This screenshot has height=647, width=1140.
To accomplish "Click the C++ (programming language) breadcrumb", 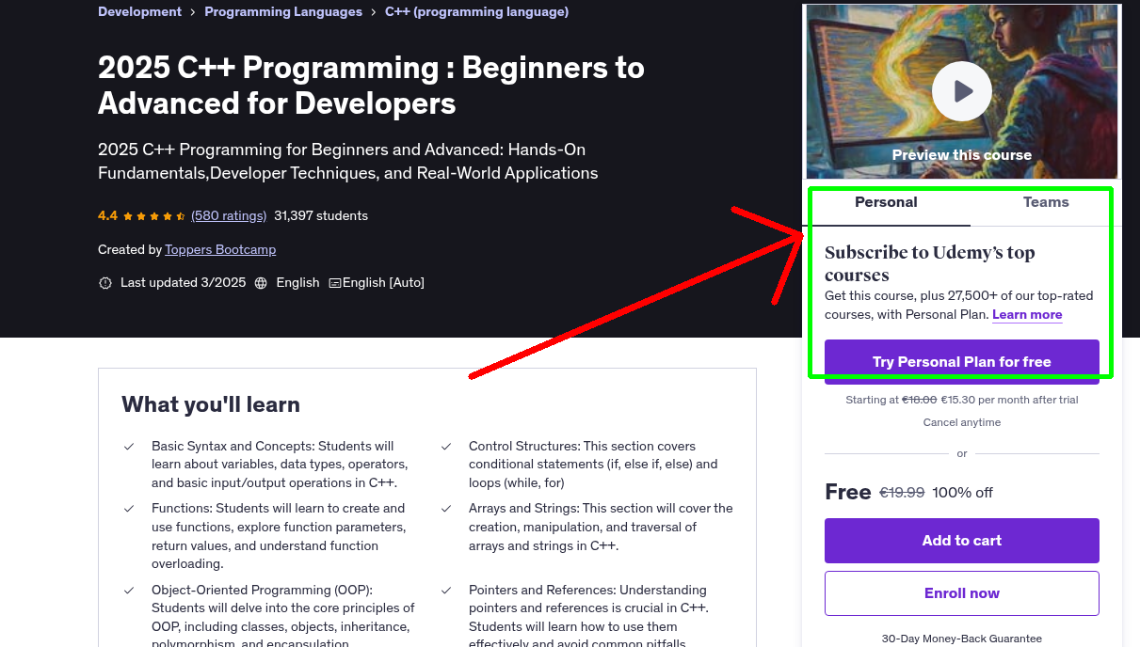I will (x=476, y=11).
